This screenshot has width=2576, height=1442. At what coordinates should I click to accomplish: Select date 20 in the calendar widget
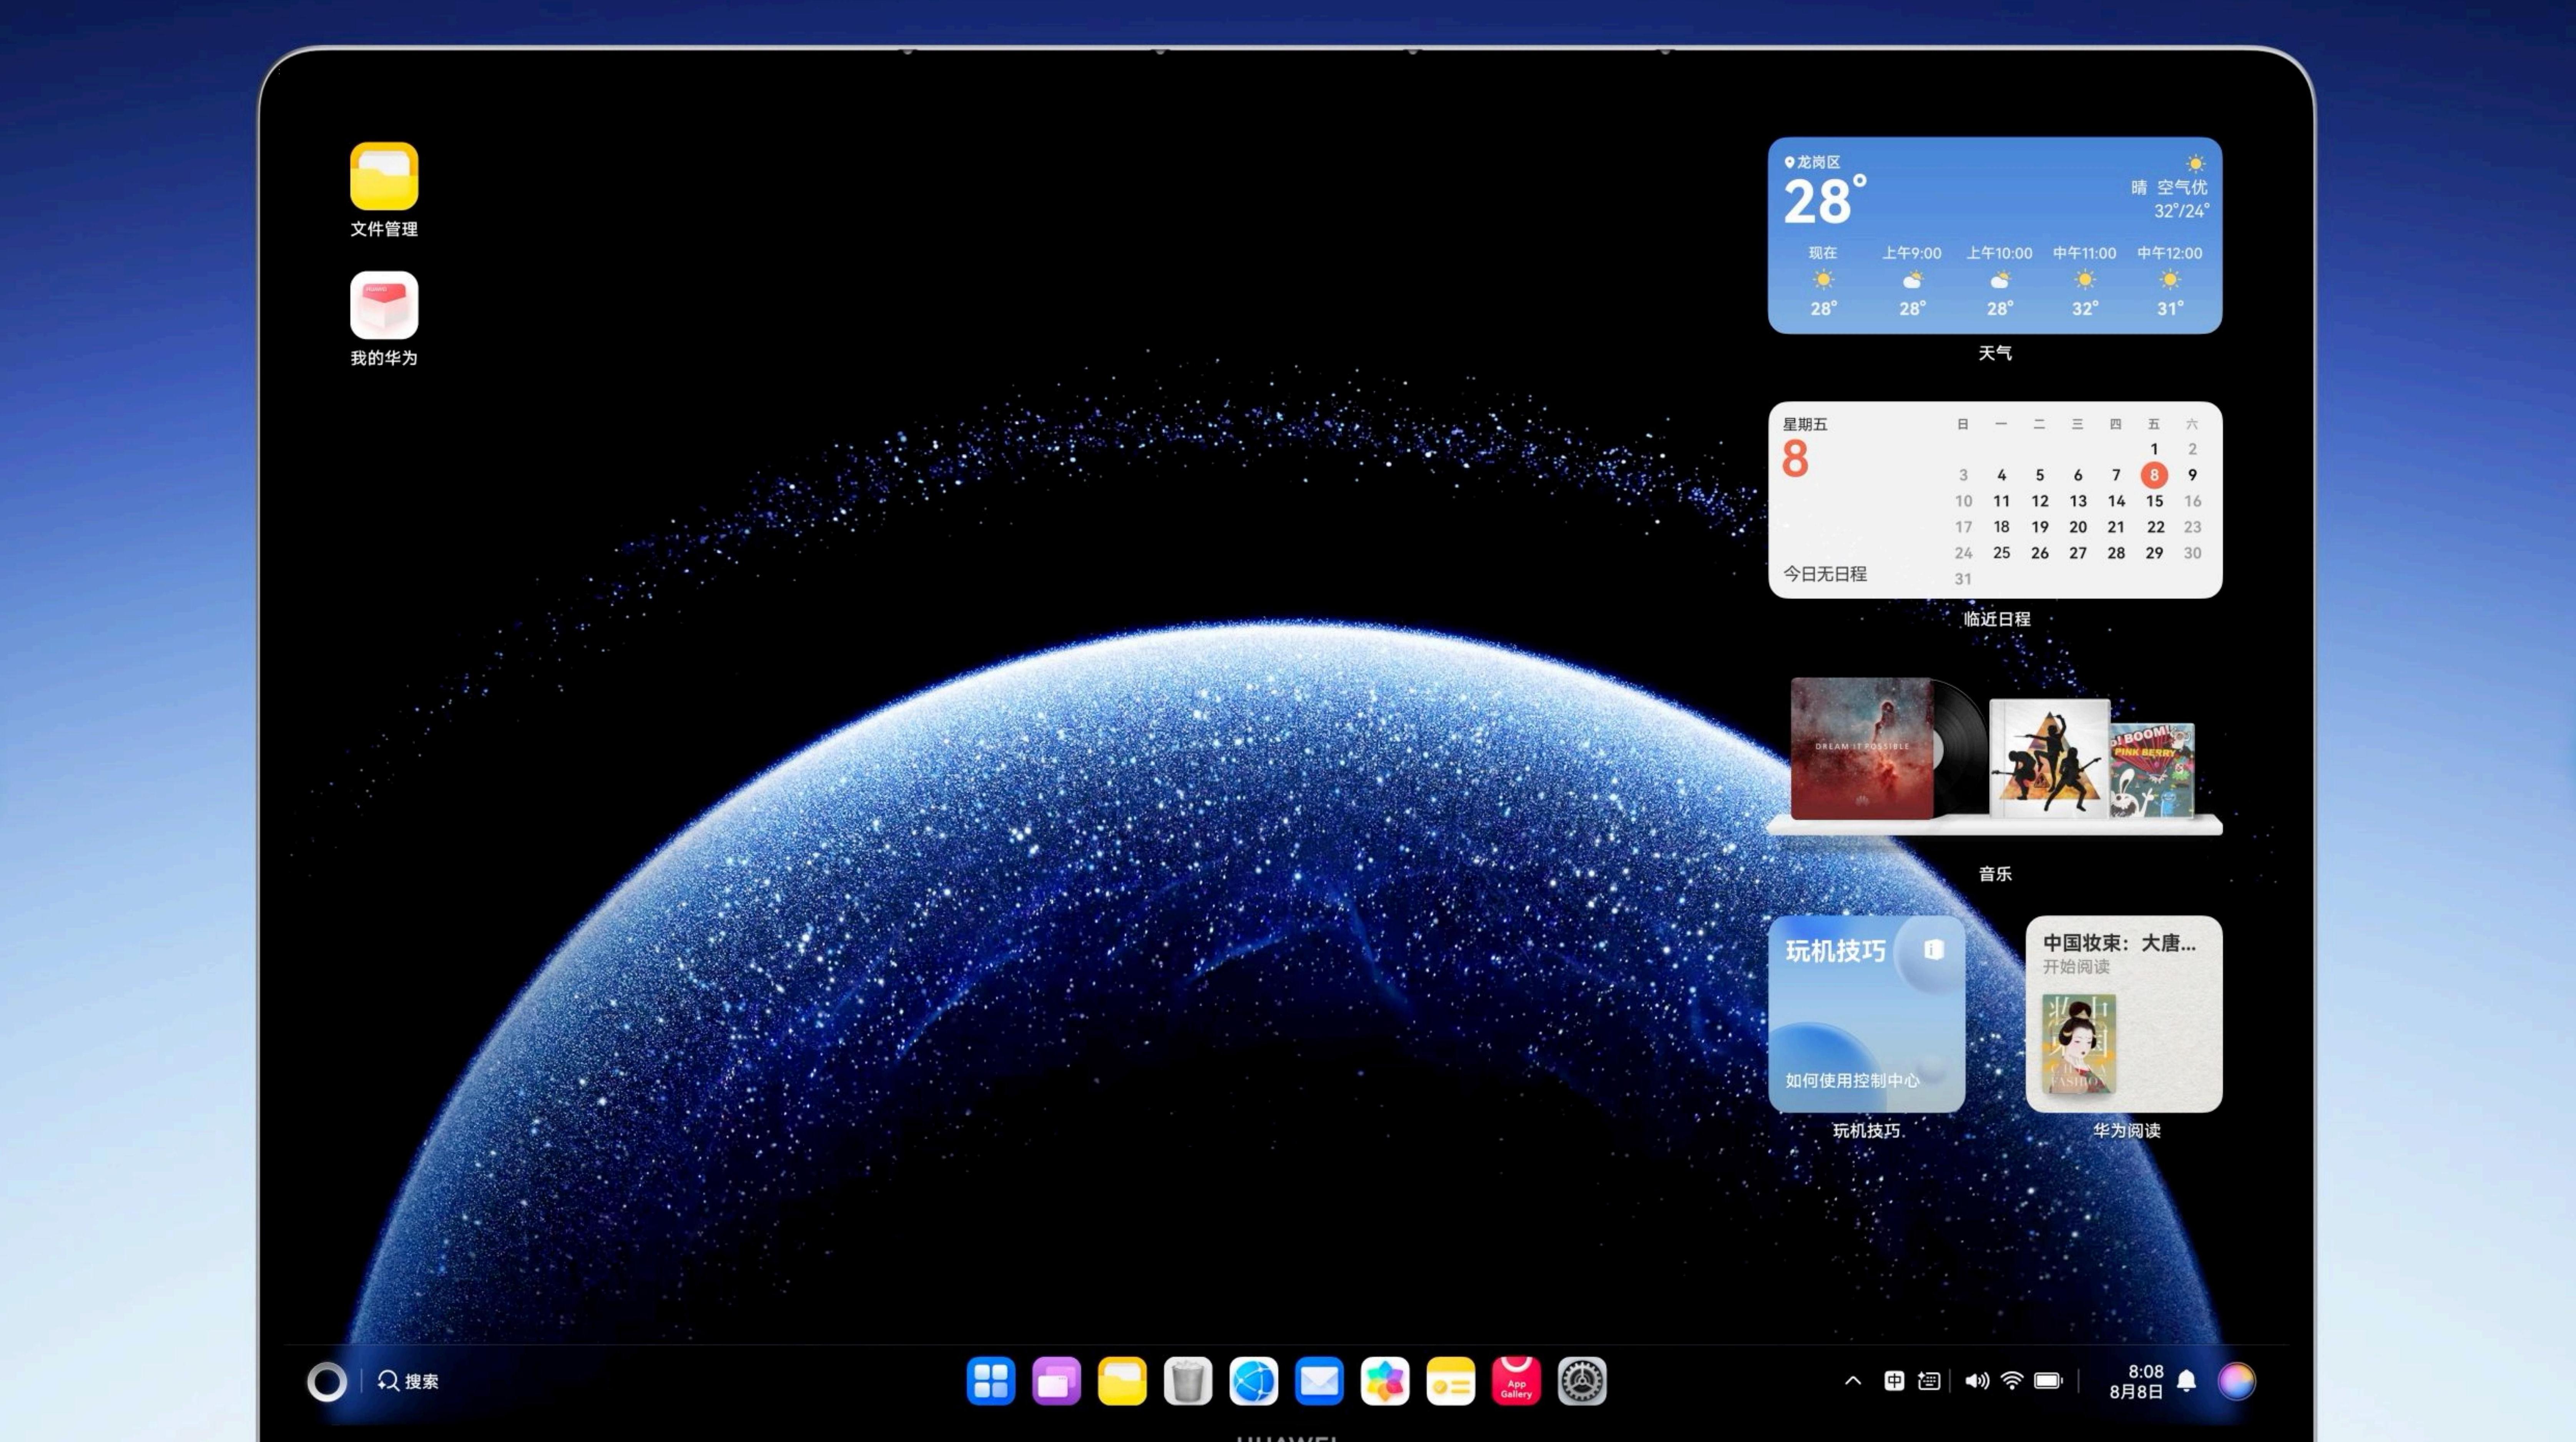pos(2078,527)
